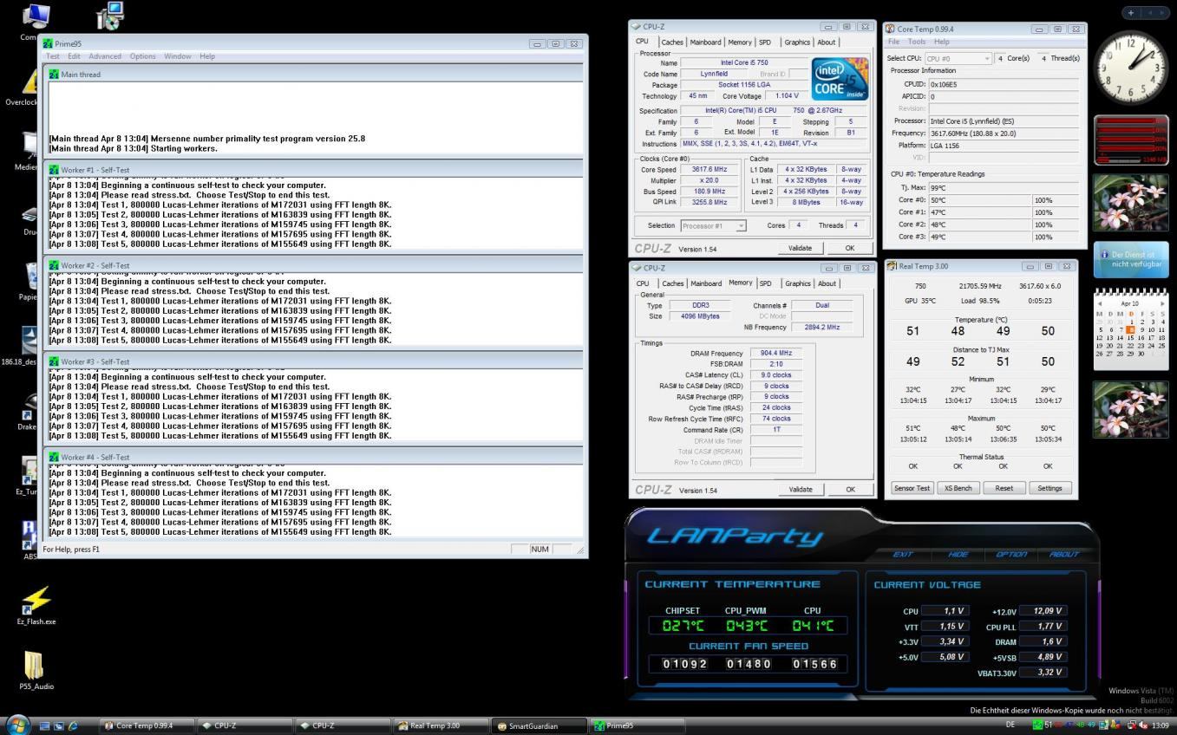Open the Tools menu in Core Temp

[x=917, y=42]
